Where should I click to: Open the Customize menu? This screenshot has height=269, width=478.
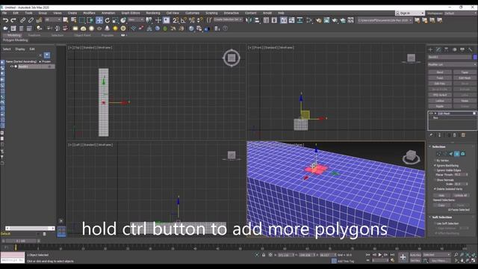pyautogui.click(x=193, y=13)
